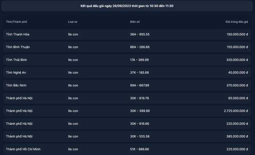Click the Biển số column header
The height and width of the screenshot is (155, 255).
pyautogui.click(x=135, y=22)
